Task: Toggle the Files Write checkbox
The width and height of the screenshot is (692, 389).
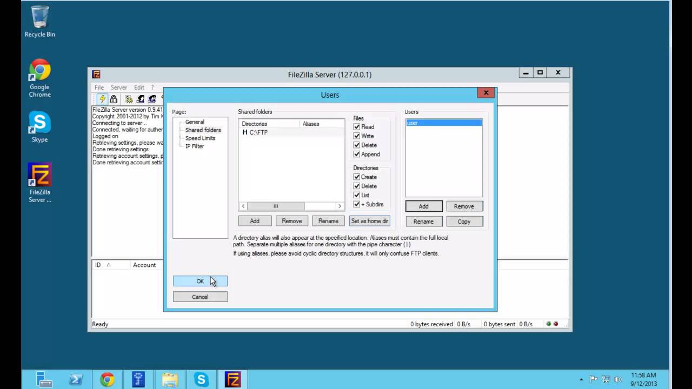Action: (357, 136)
